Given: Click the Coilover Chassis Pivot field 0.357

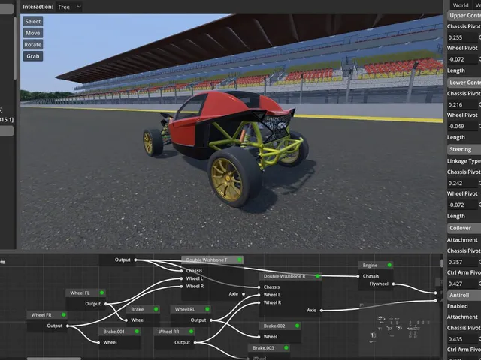Looking at the screenshot, I should pyautogui.click(x=463, y=262).
